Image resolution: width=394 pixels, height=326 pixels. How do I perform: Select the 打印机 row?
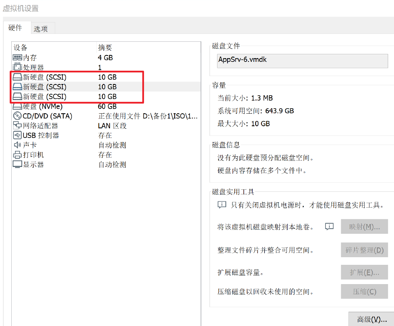[106, 155]
